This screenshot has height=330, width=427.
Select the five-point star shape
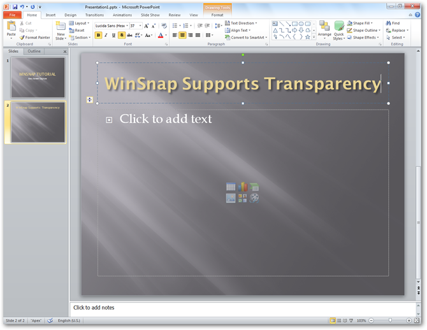pos(308,37)
